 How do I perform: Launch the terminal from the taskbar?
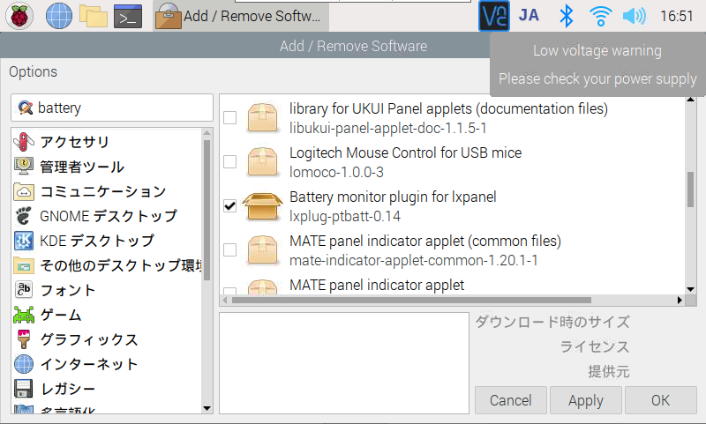[129, 15]
